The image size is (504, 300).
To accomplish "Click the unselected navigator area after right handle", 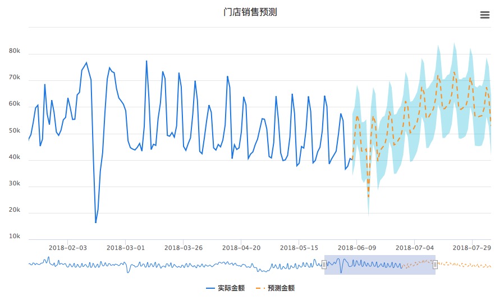I will pyautogui.click(x=464, y=265).
